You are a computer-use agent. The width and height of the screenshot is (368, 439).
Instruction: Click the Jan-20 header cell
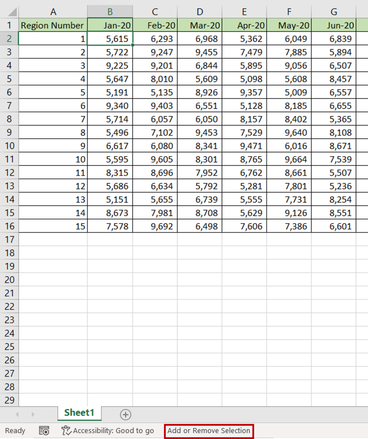click(110, 25)
